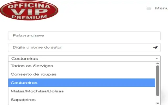Click the Costureiras service select box
This screenshot has height=105, width=168.
coord(84,59)
